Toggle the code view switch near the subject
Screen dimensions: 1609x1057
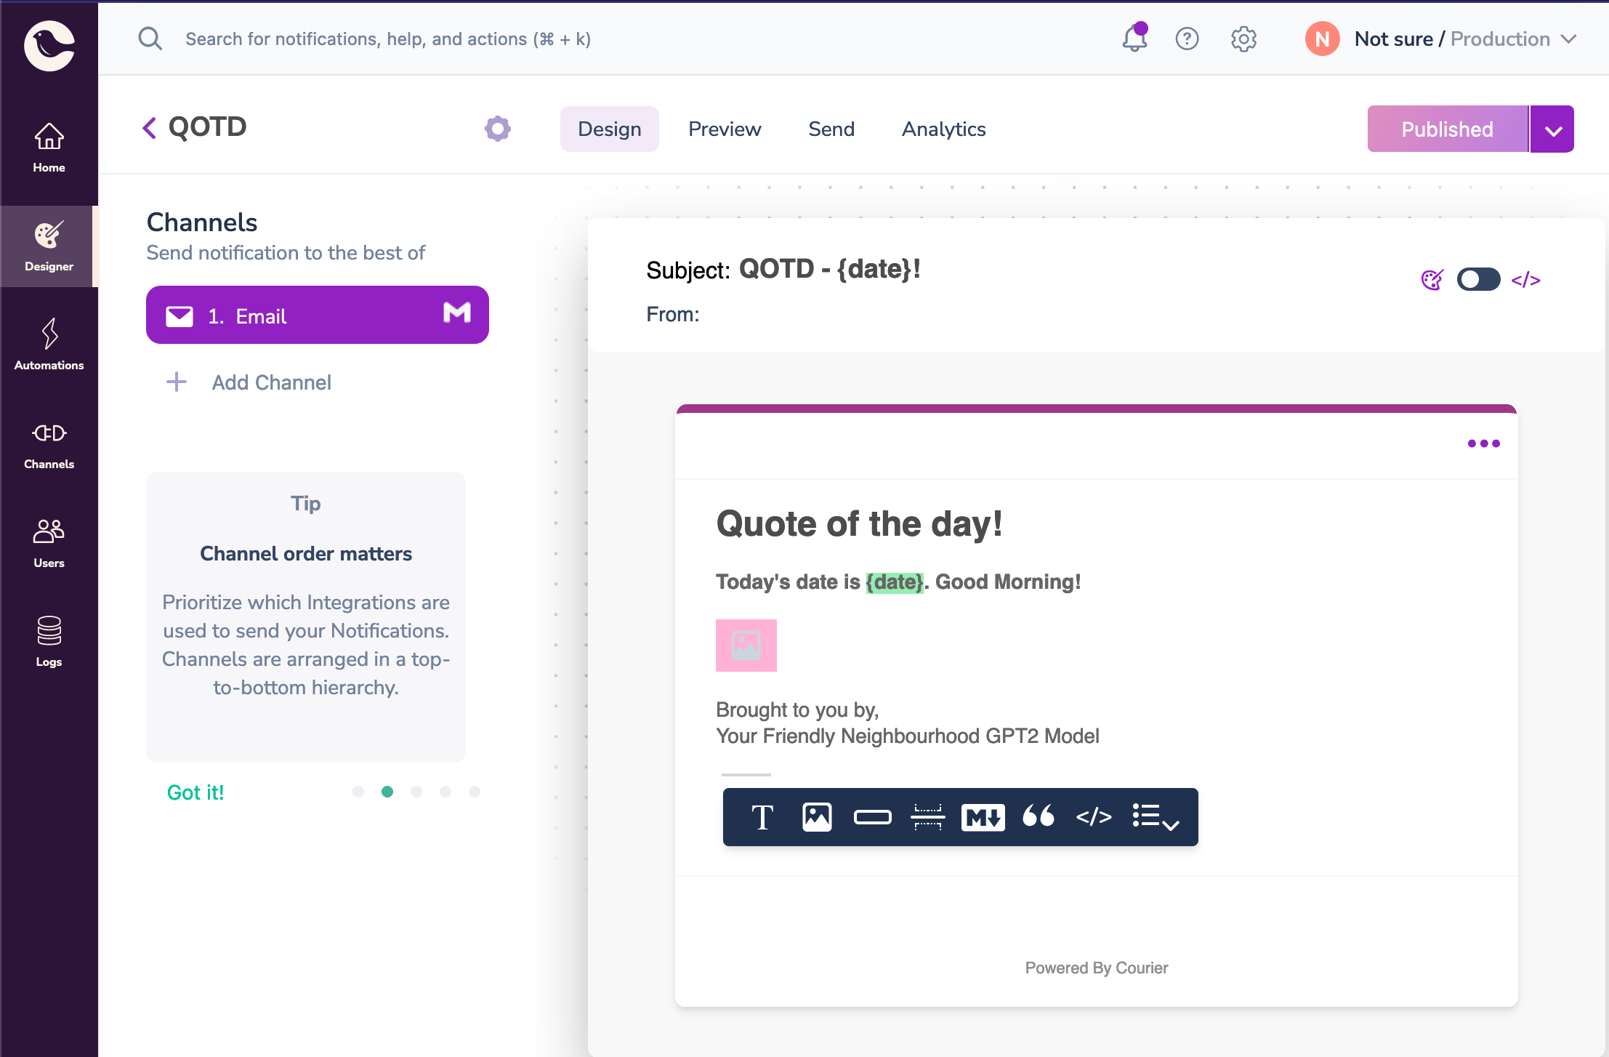[1479, 279]
